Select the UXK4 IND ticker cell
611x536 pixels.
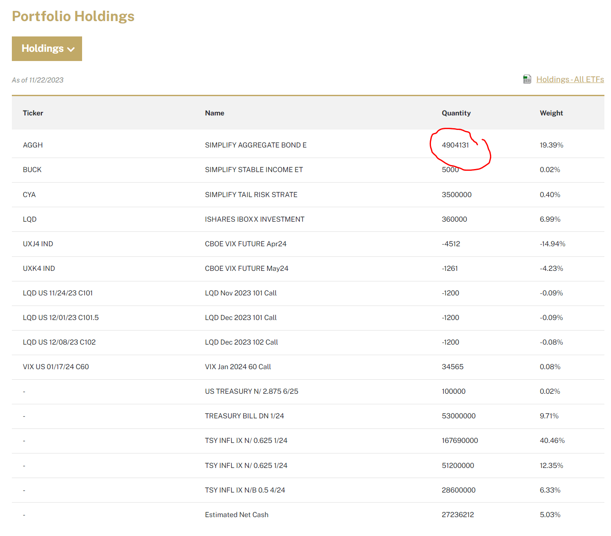(39, 268)
